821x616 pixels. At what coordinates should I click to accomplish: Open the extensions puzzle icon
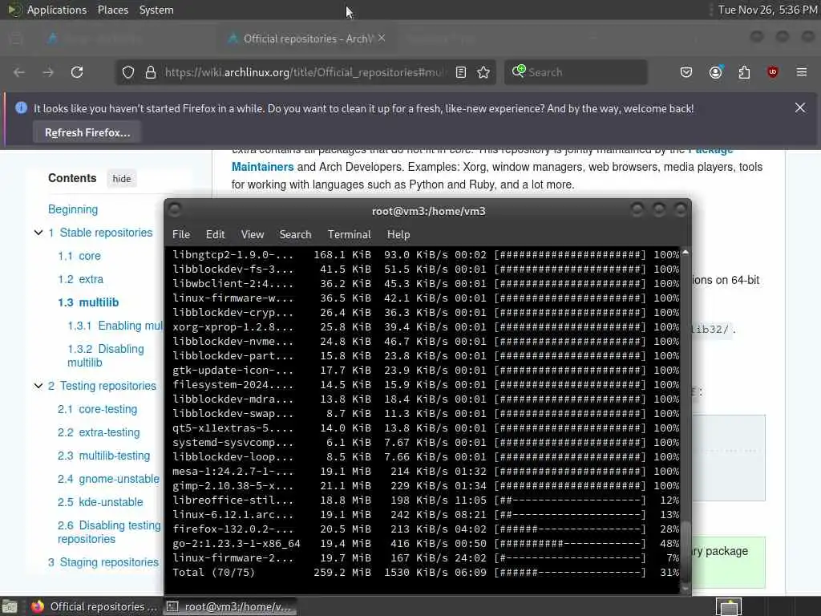tap(744, 72)
